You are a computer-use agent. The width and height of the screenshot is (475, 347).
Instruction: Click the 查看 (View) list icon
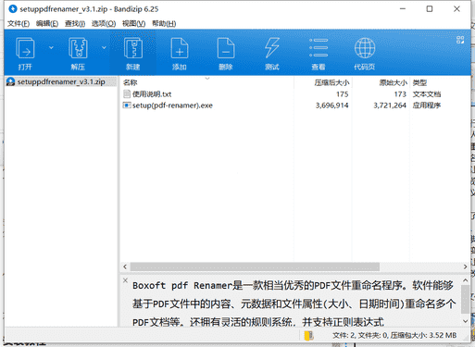pyautogui.click(x=319, y=48)
